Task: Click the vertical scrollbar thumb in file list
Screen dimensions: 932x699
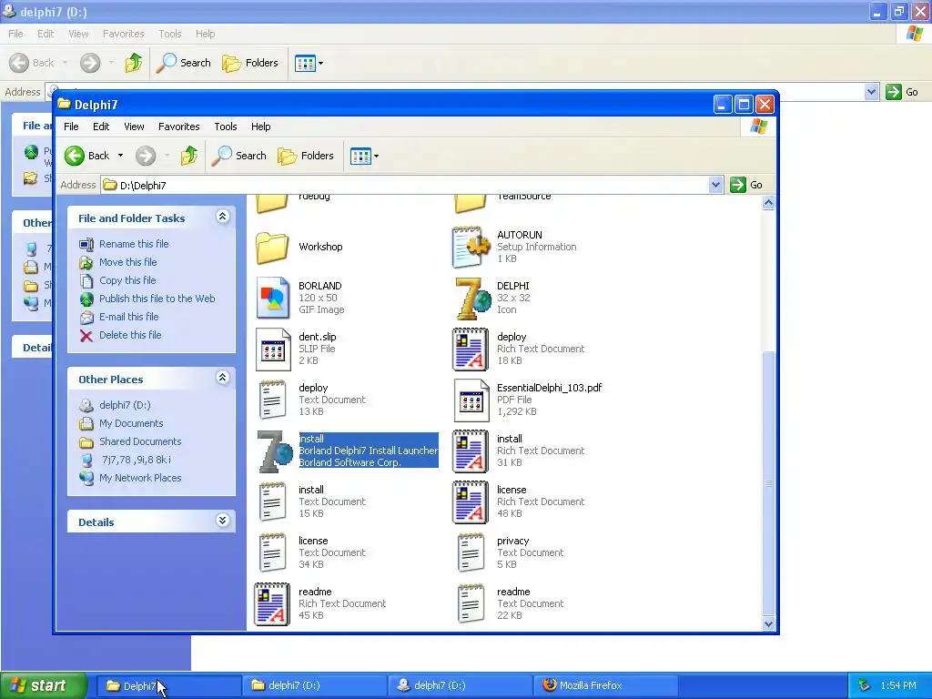Action: point(768,482)
